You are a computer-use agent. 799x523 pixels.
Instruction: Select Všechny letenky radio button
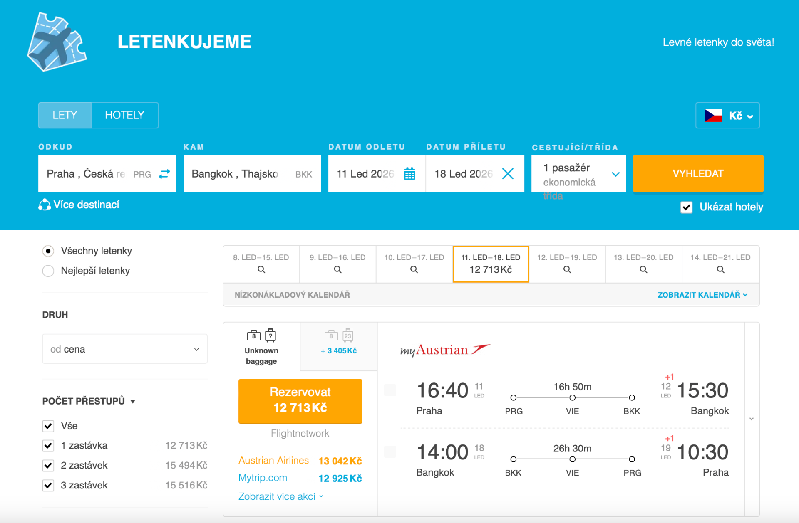[48, 251]
